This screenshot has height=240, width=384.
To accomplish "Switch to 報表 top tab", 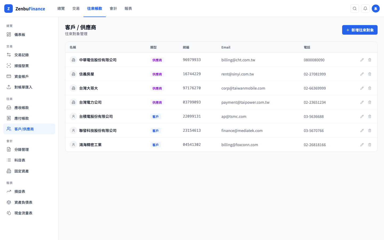I will click(x=128, y=9).
